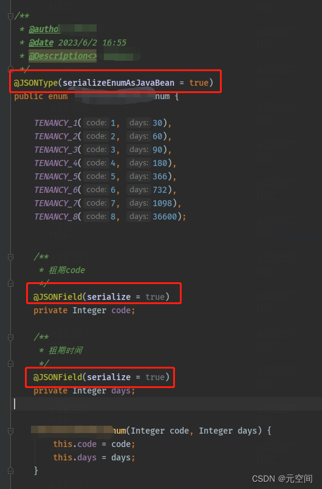The width and height of the screenshot is (322, 489).
Task: Click the @JSONType annotation
Action: [x=35, y=83]
